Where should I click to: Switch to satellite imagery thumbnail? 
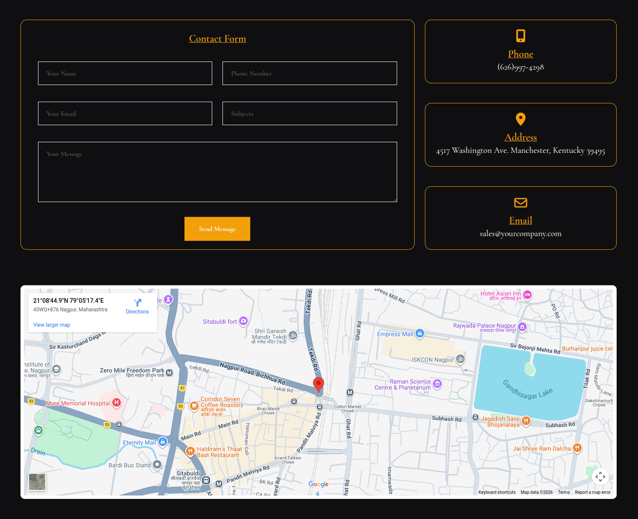[x=37, y=482]
